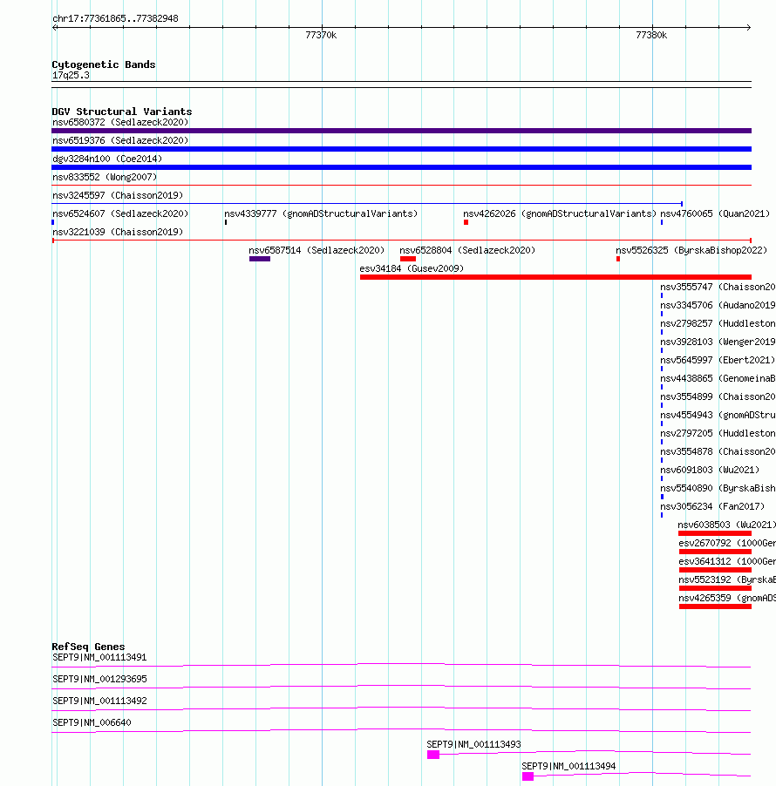Select nsv4339777 (gnomADStructuralVariants) label
The image size is (776, 786).
pos(321,214)
